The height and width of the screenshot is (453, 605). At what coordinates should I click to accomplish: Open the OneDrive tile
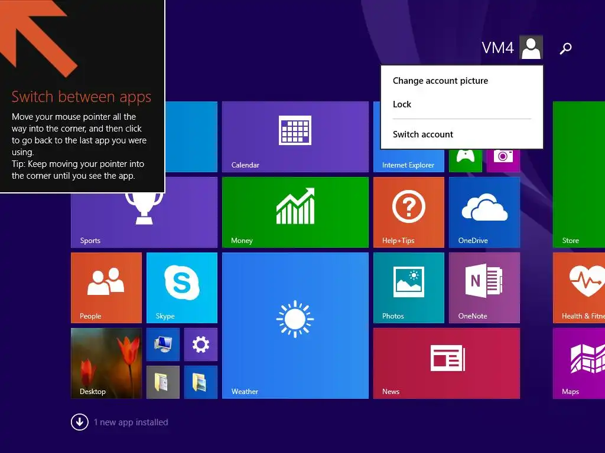484,212
